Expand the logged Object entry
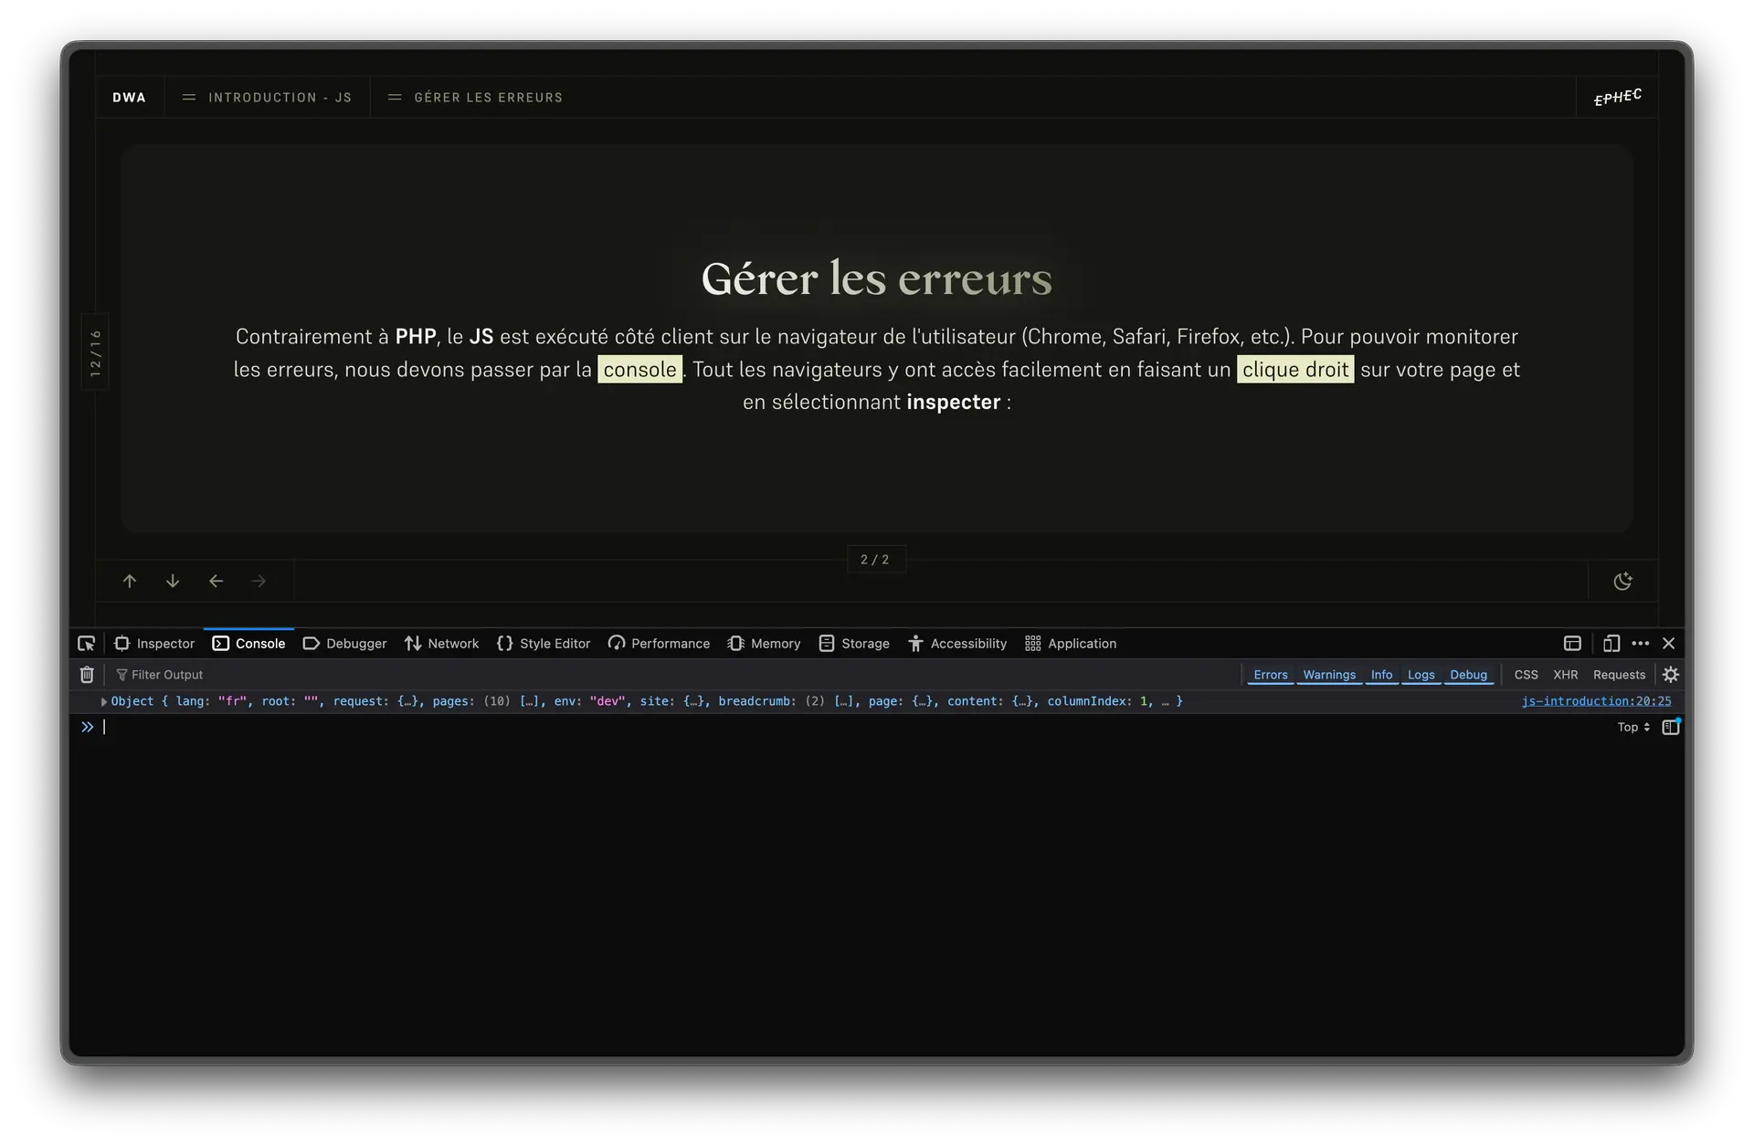1754x1145 pixels. [103, 702]
